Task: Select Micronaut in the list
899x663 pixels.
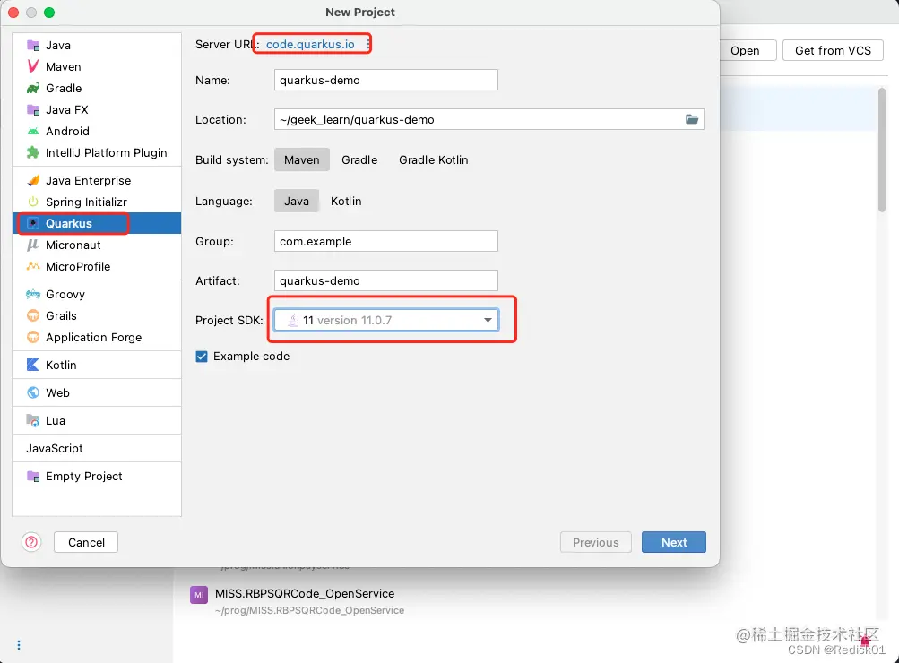Action: pyautogui.click(x=97, y=245)
